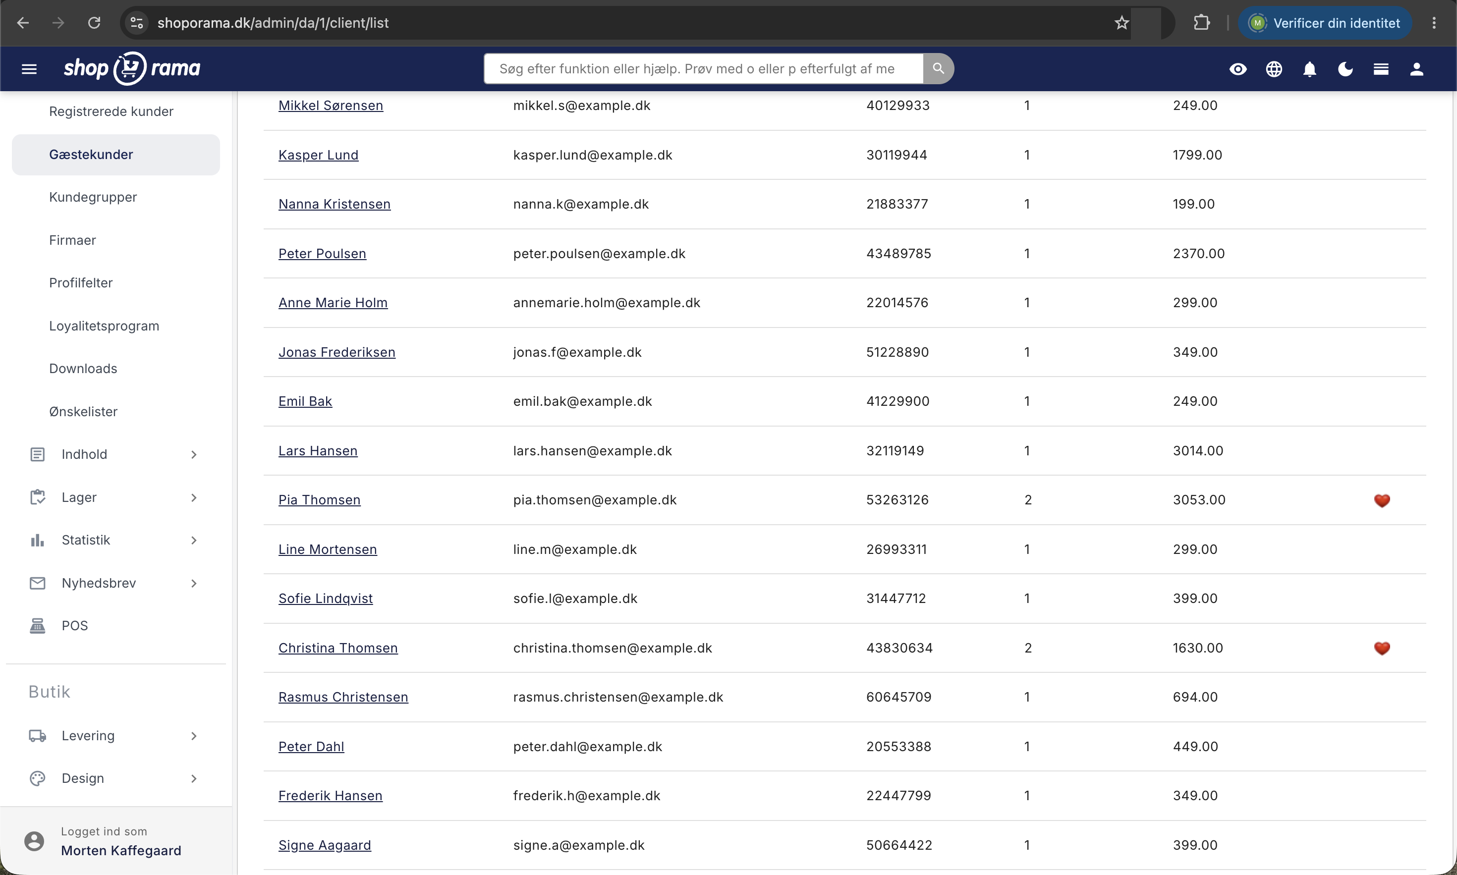The width and height of the screenshot is (1457, 875).
Task: Reload the browser page
Action: (94, 23)
